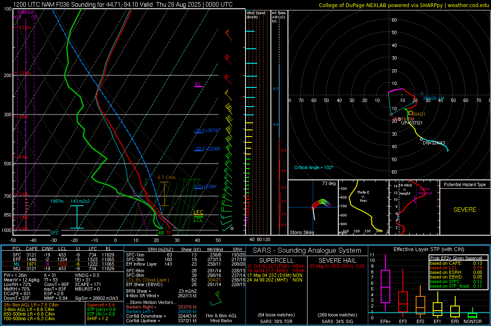Click the "Effective Layer STP (with CIN)" title
Screen dimensions: 491x326
click(x=429, y=249)
